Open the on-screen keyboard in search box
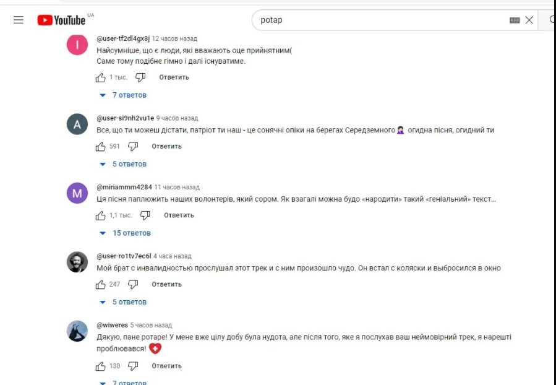The height and width of the screenshot is (385, 556). click(x=515, y=20)
